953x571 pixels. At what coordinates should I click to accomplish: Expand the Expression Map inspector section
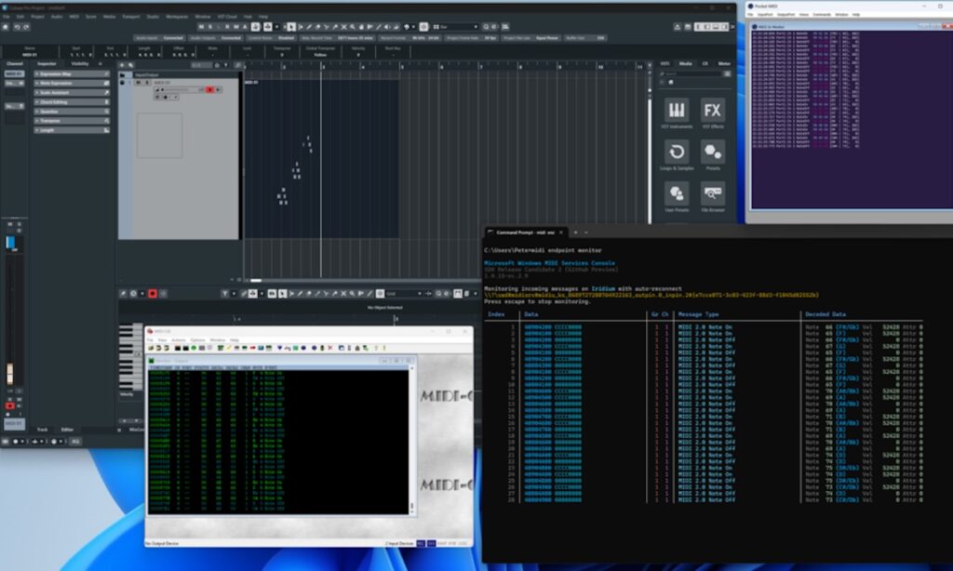(x=54, y=74)
